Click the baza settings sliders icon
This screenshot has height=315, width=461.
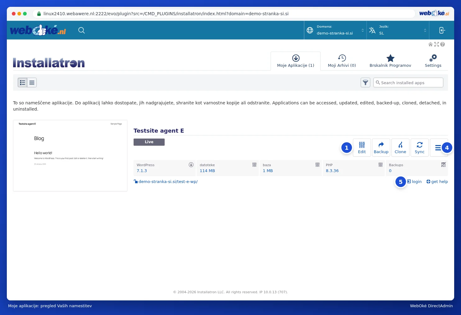point(317,165)
